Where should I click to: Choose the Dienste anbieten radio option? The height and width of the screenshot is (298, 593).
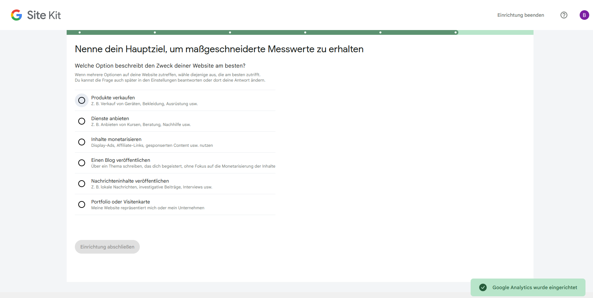coord(82,121)
